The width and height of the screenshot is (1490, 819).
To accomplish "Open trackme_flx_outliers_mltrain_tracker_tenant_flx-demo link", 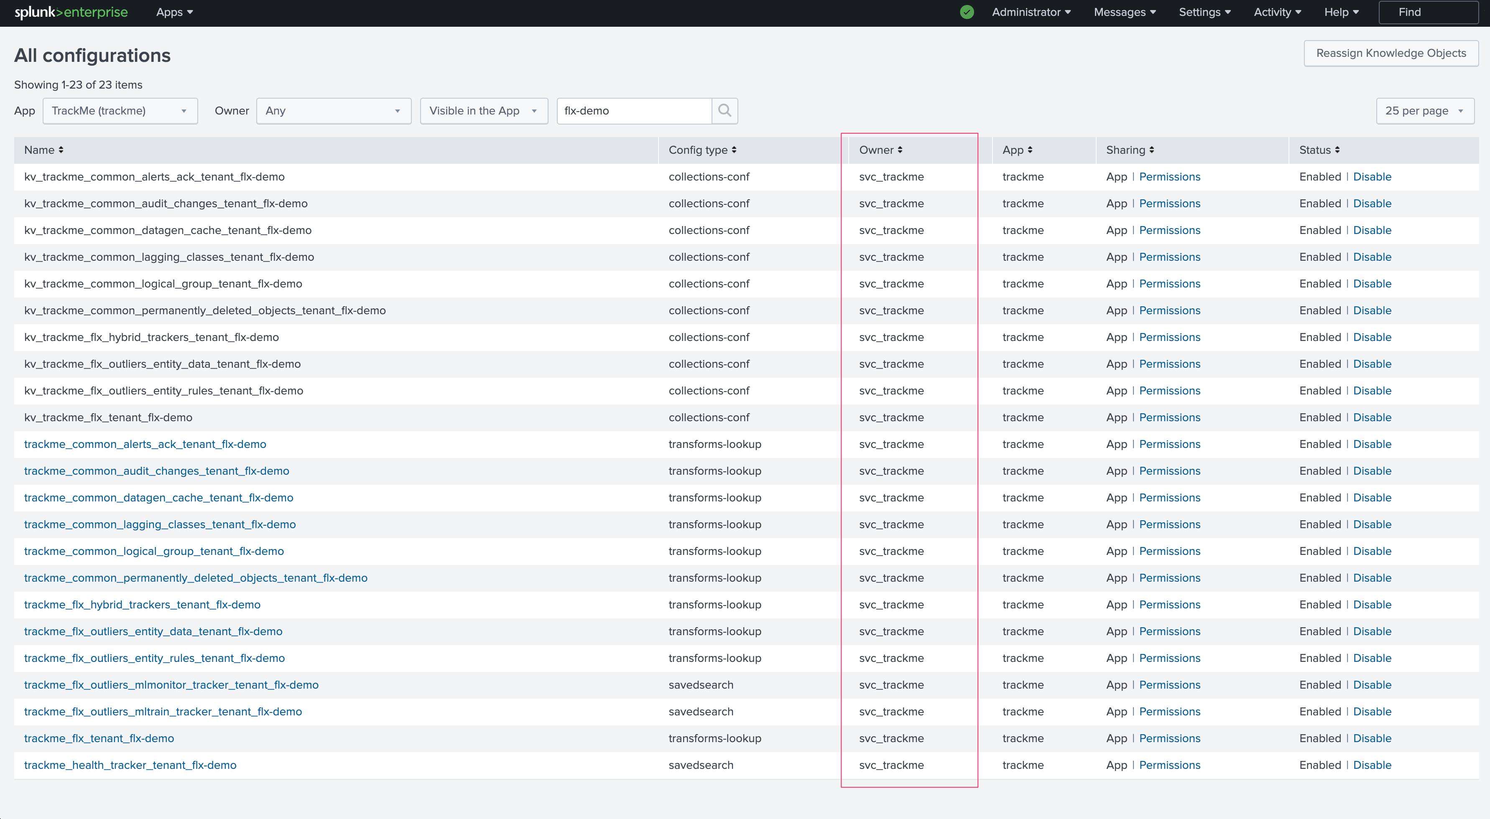I will click(163, 712).
